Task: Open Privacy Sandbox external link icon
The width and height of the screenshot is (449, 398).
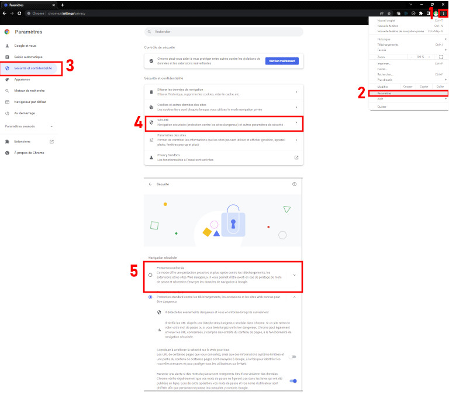Action: (x=296, y=157)
